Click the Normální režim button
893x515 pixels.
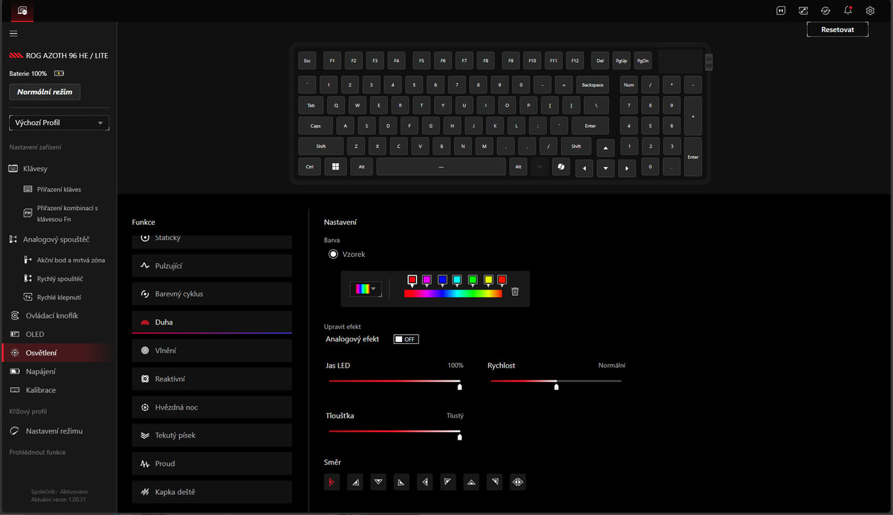[45, 91]
